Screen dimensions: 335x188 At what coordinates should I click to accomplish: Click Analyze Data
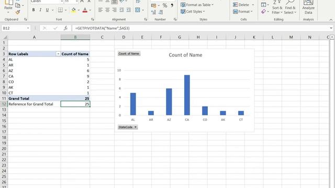[308, 7]
